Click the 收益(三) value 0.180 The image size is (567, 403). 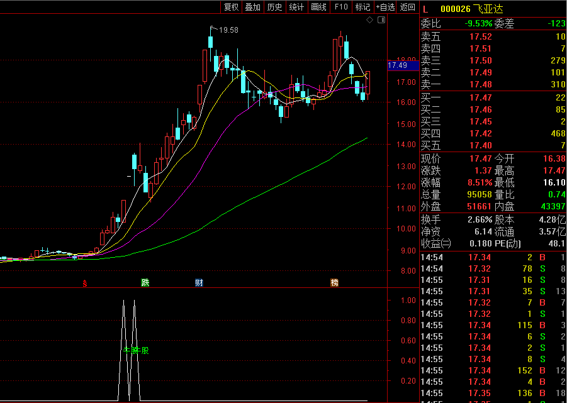[481, 244]
